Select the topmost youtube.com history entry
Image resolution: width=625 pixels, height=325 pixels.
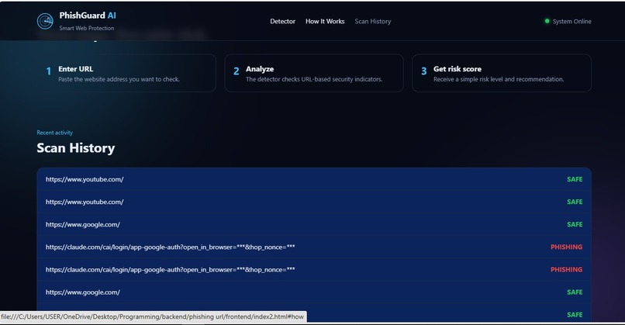click(x=314, y=179)
